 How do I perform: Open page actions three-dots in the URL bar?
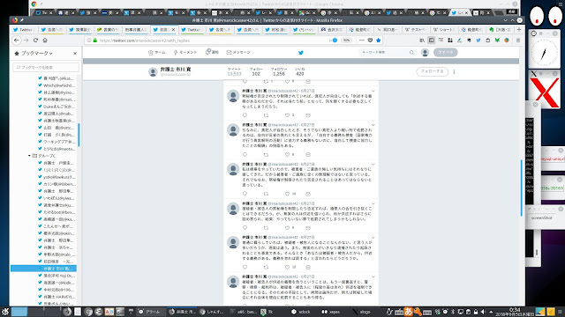click(362, 41)
